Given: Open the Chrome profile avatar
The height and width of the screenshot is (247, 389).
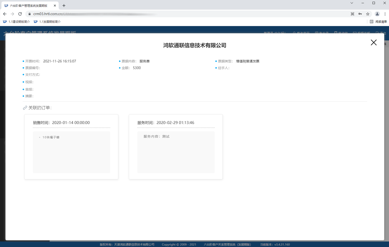Looking at the screenshot, I should [377, 14].
